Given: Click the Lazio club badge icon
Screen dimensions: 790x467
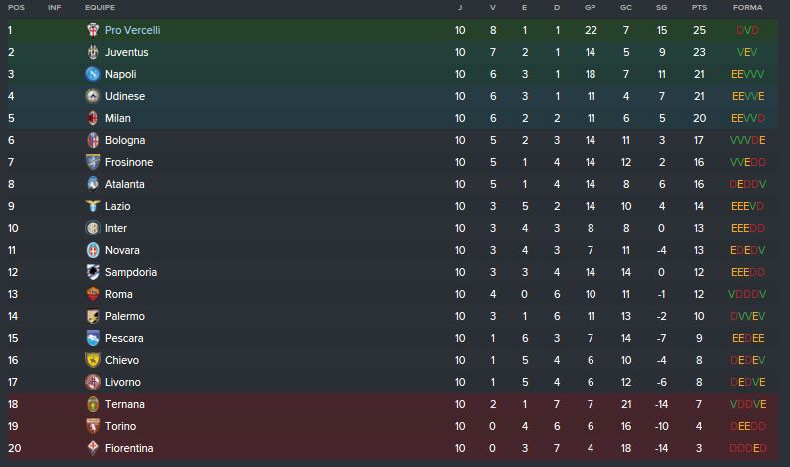Looking at the screenshot, I should 93,206.
